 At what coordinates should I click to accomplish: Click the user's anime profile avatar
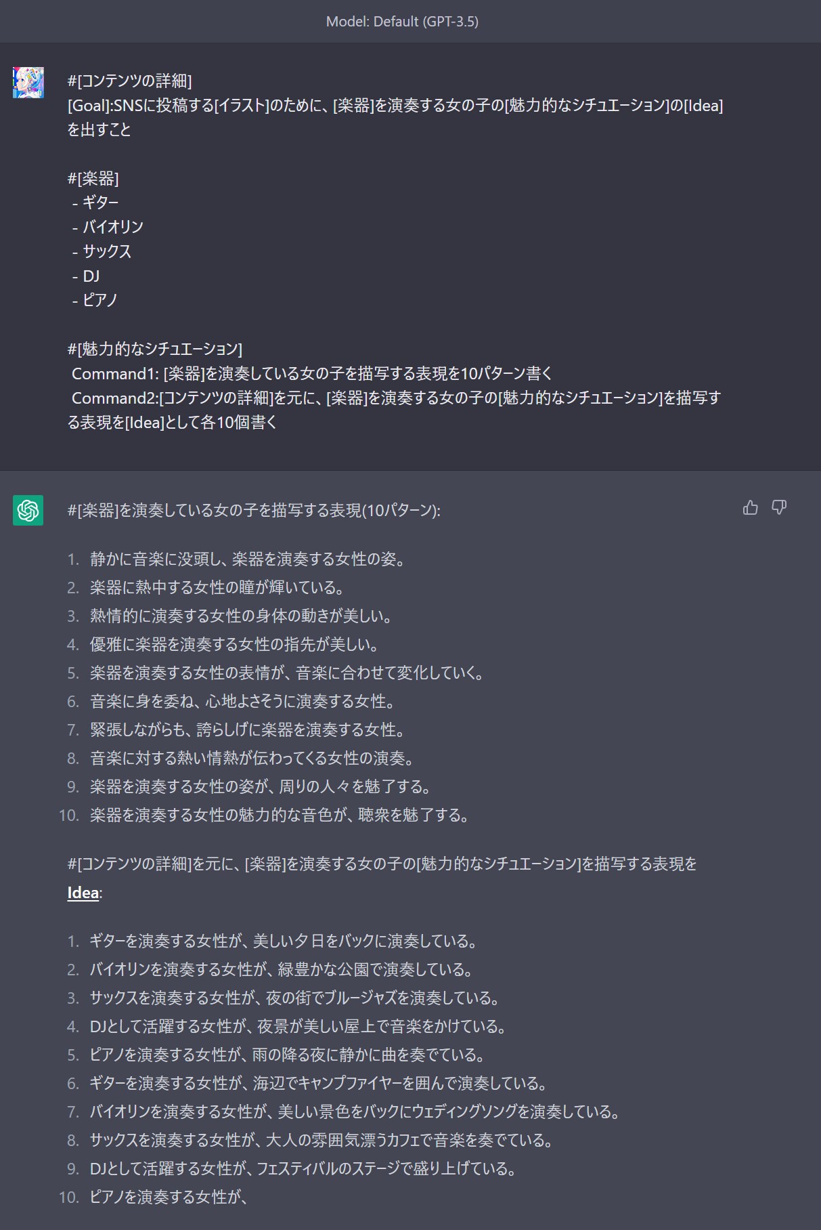coord(28,82)
